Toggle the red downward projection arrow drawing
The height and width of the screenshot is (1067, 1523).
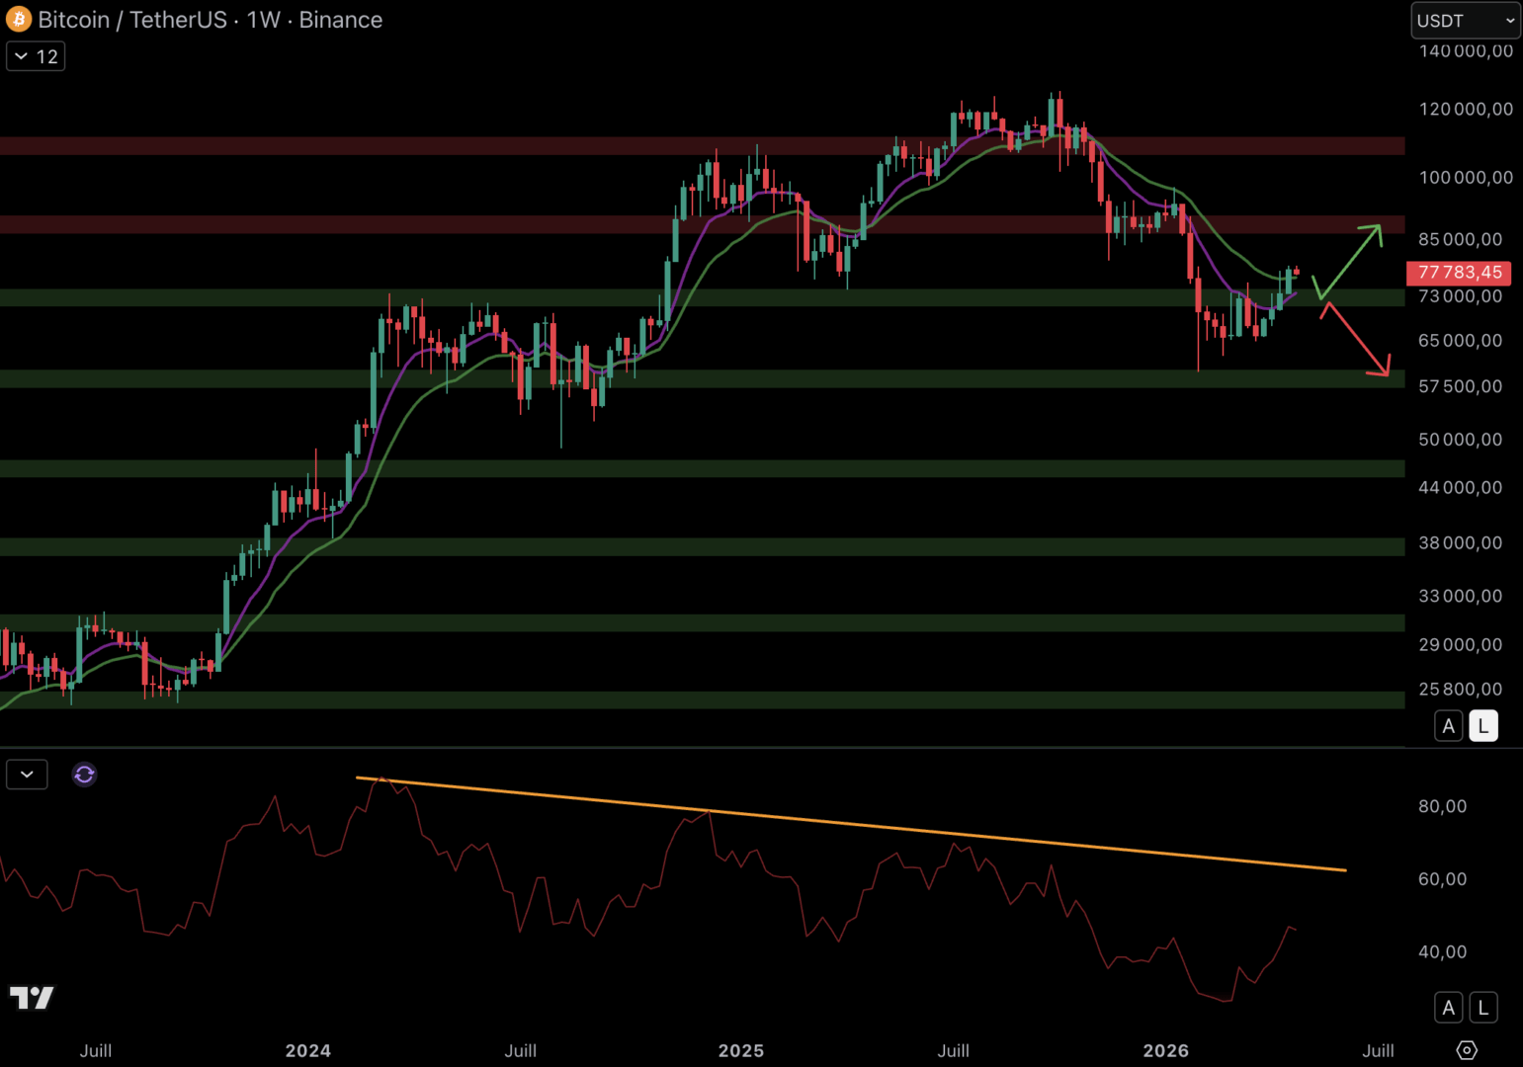1354,336
